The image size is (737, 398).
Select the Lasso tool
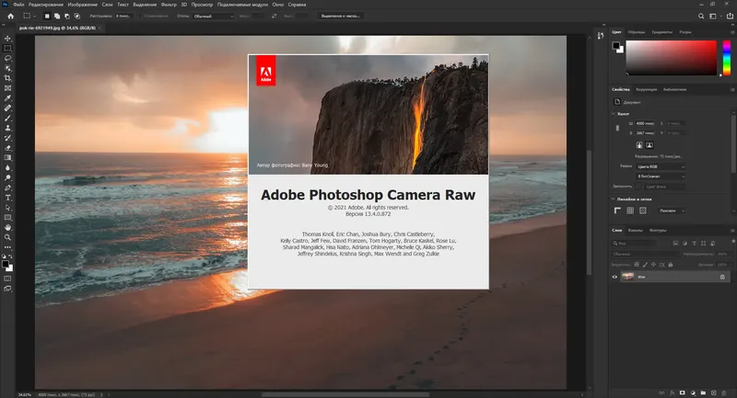click(x=8, y=58)
